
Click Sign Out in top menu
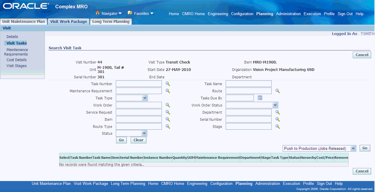click(x=345, y=14)
